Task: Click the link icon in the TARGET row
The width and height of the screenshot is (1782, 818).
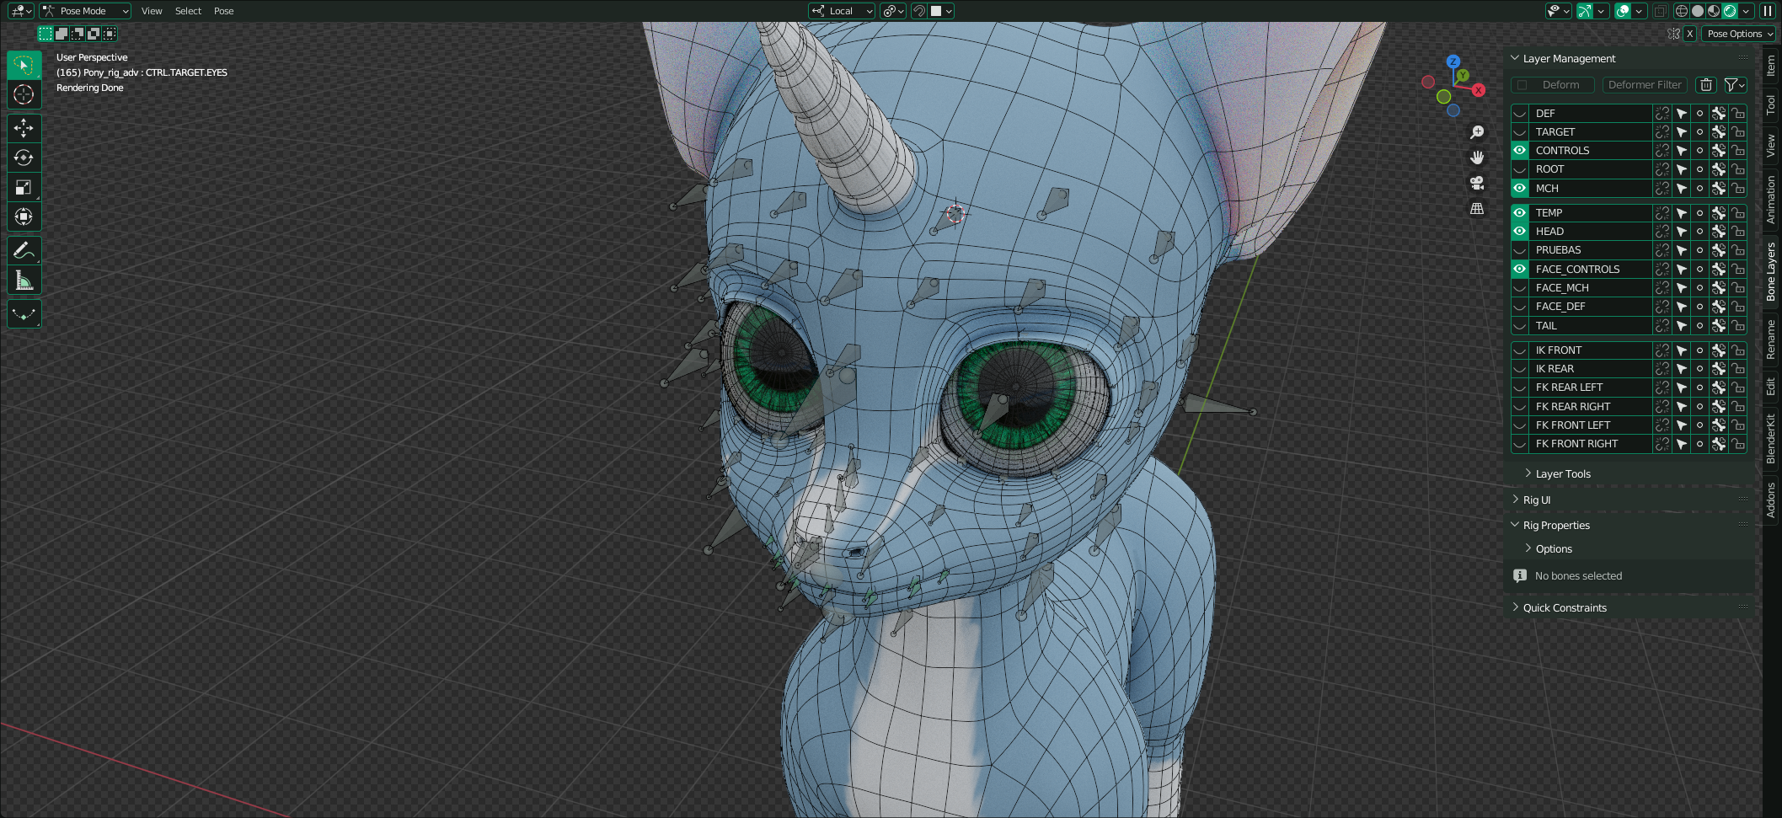Action: (x=1662, y=132)
